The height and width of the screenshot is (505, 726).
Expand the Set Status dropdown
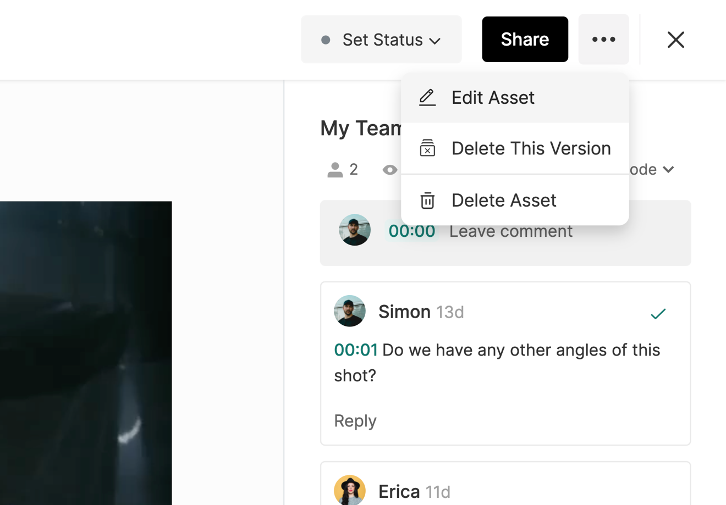tap(381, 40)
